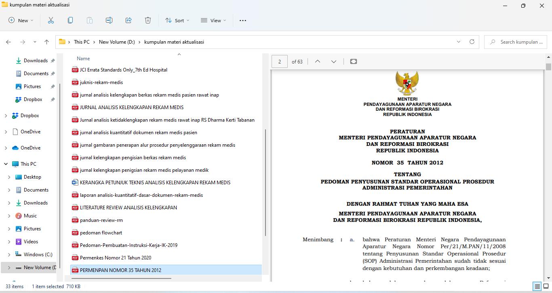Collapse the This PC tree node
Image resolution: width=552 pixels, height=293 pixels.
6,164
